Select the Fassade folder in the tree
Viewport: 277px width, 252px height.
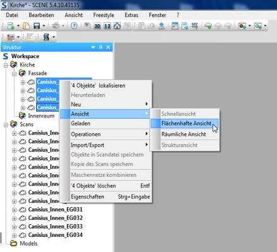pyautogui.click(x=37, y=73)
